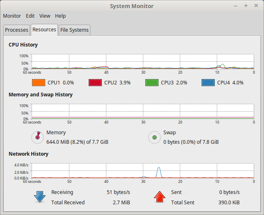The image size is (264, 215).
Task: Click the 'CPU History' heading
Action: [23, 45]
